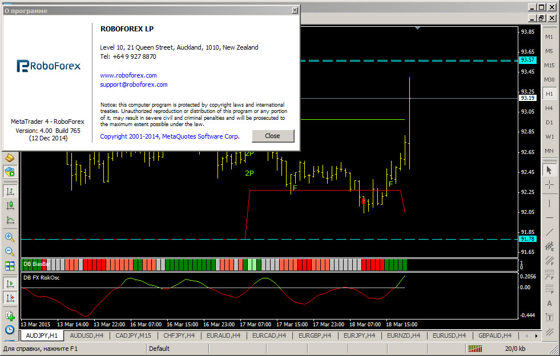Toggle chart shift from right border

pyautogui.click(x=10, y=298)
